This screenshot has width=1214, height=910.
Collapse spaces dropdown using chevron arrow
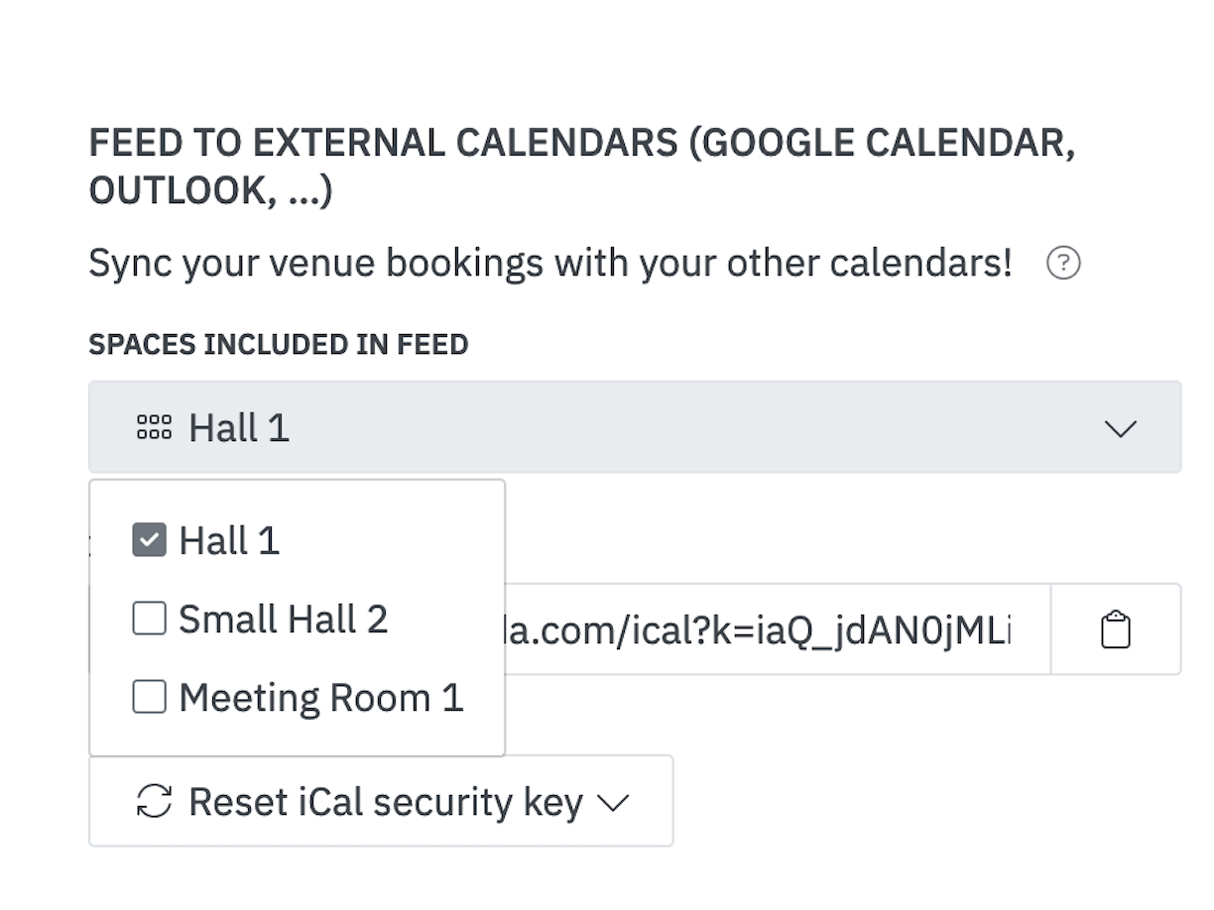(1121, 428)
